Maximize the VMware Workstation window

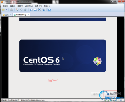[x=116, y=1]
